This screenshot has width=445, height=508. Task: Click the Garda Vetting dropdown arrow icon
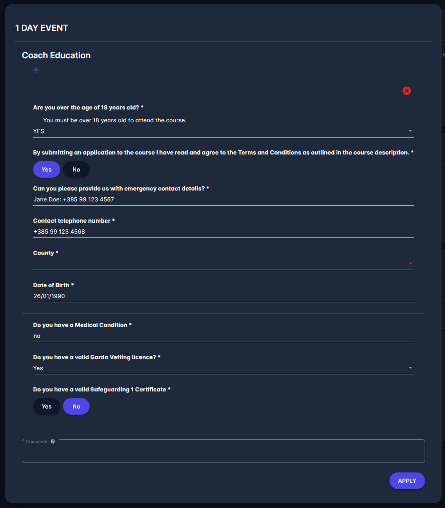(410, 368)
